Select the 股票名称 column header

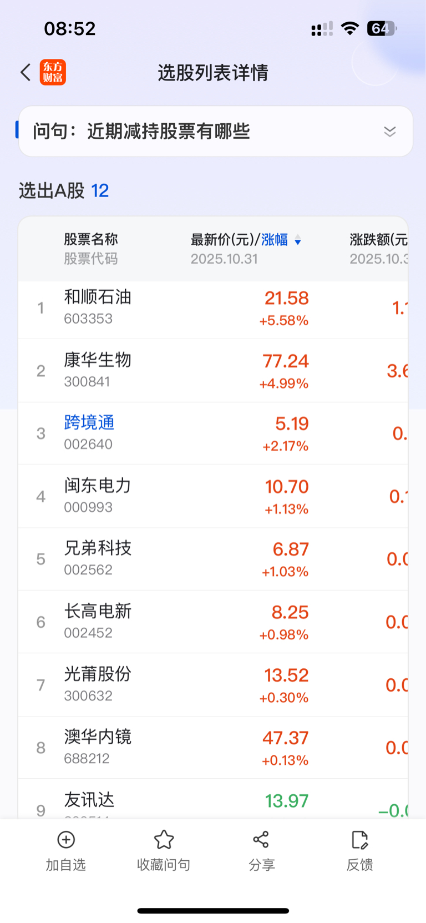(91, 239)
